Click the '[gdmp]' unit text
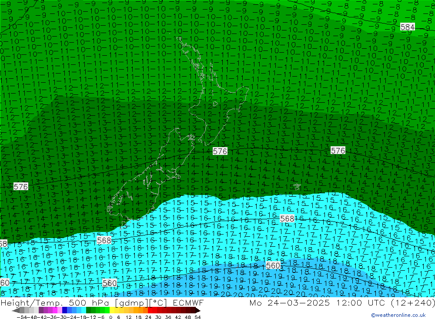The height and width of the screenshot is (319, 435). (132, 302)
